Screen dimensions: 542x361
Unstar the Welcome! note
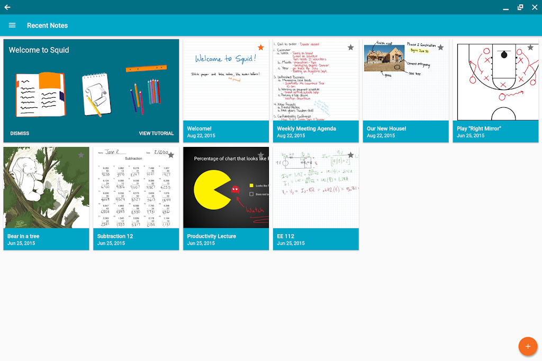260,48
